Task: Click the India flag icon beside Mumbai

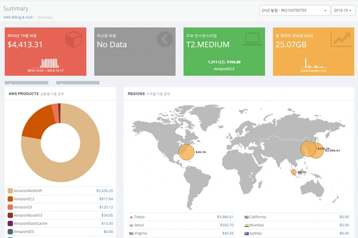Action: [x=246, y=225]
